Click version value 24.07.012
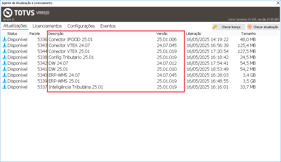The image size is (281, 162). pos(167,63)
